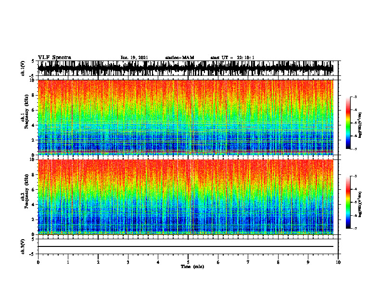
Task: Click the "10" kHz tick of ch.1 spectrogram
Action: tap(33, 80)
